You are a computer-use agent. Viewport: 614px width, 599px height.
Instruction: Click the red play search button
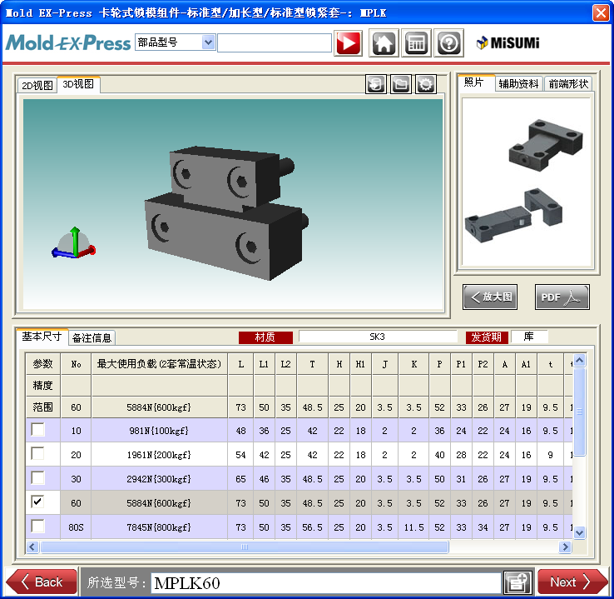348,43
